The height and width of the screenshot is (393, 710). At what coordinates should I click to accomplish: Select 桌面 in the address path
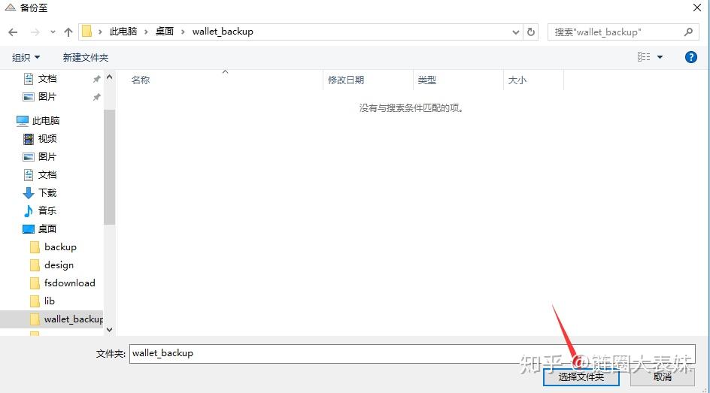pyautogui.click(x=165, y=32)
